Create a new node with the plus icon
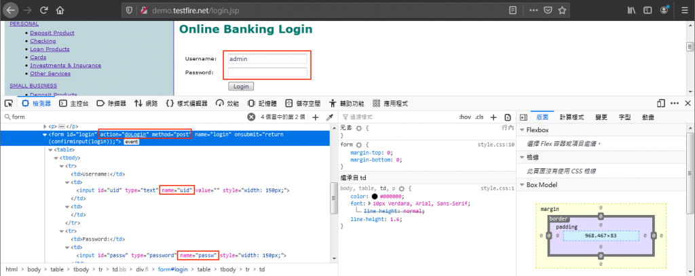This screenshot has width=695, height=276. 316,117
